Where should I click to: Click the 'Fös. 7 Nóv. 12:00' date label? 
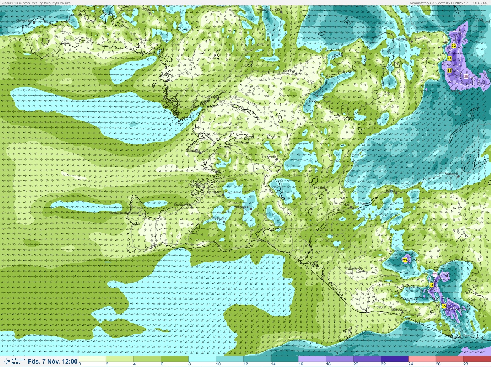(53, 361)
